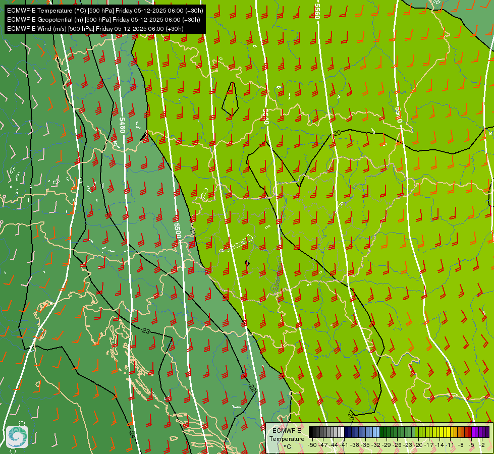Click the 5480 geopotential contour label
Viewport: 494px width, 454px height.
(122, 125)
